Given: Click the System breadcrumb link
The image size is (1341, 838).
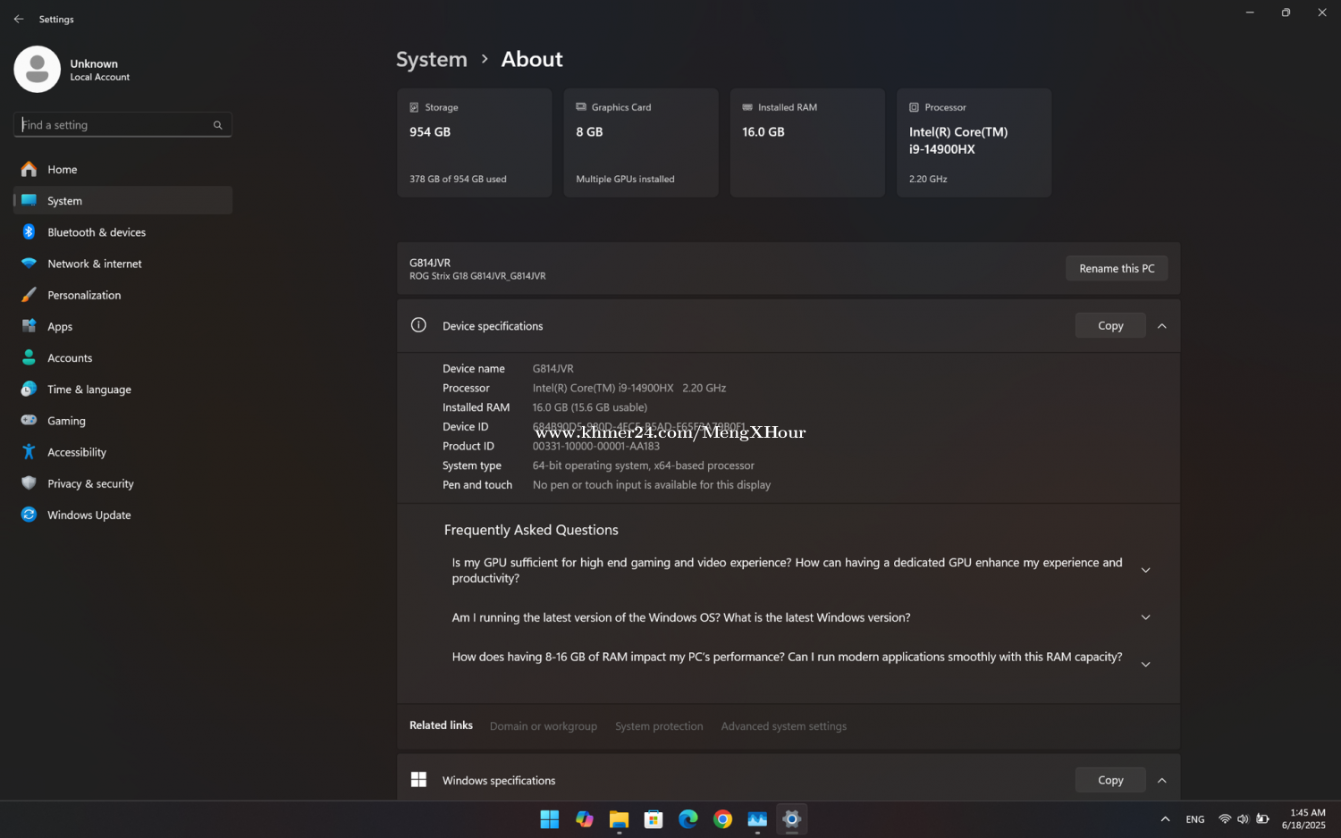Looking at the screenshot, I should pos(432,60).
